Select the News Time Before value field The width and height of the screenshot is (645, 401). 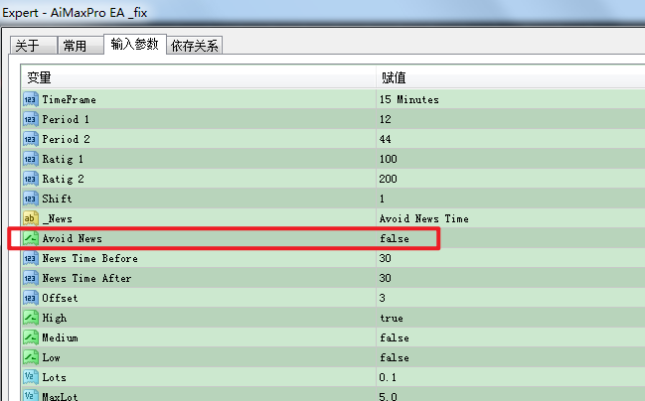pos(386,258)
